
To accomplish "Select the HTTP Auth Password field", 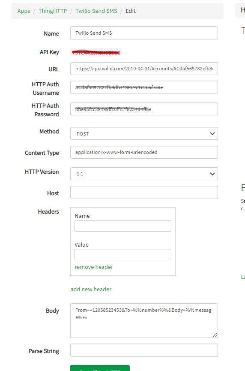I will tap(144, 109).
